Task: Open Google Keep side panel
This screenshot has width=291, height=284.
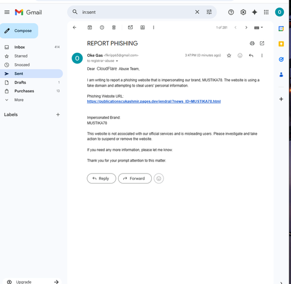Action: tap(281, 44)
